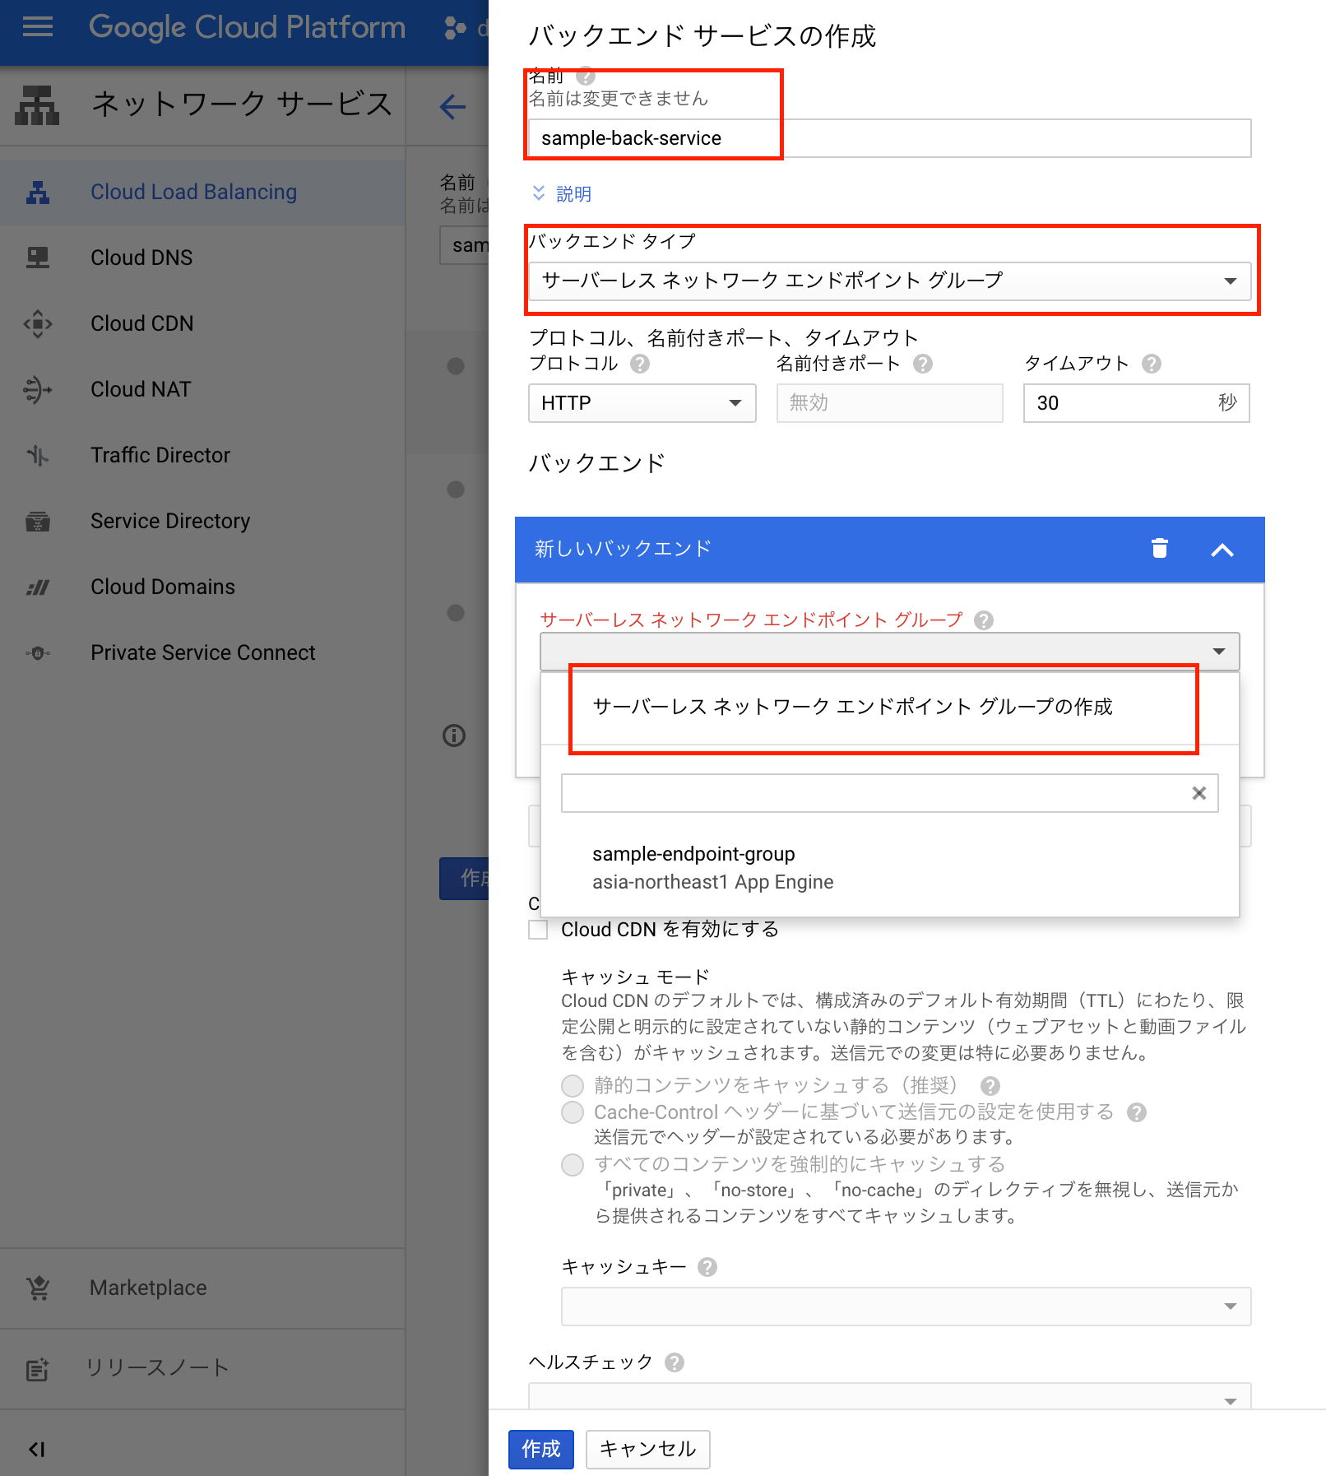Image resolution: width=1326 pixels, height=1476 pixels.
Task: Show help for キャッシュキー
Action: (707, 1267)
